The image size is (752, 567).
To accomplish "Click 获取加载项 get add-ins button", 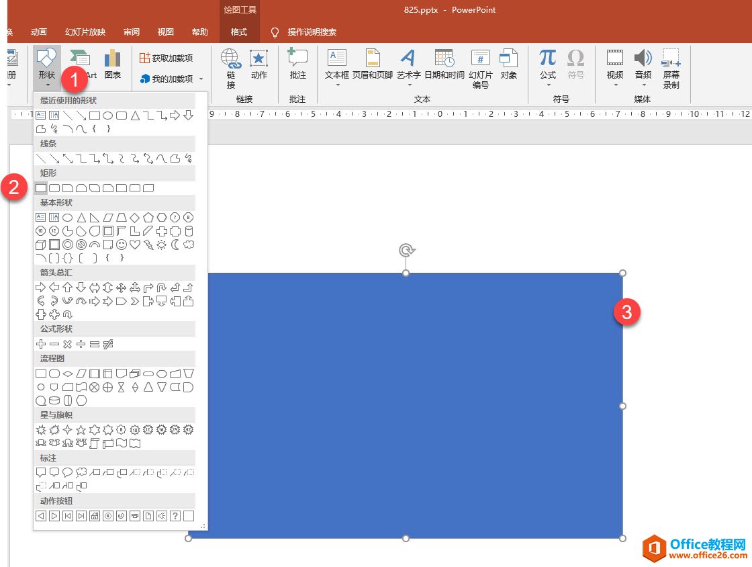I will (x=167, y=58).
